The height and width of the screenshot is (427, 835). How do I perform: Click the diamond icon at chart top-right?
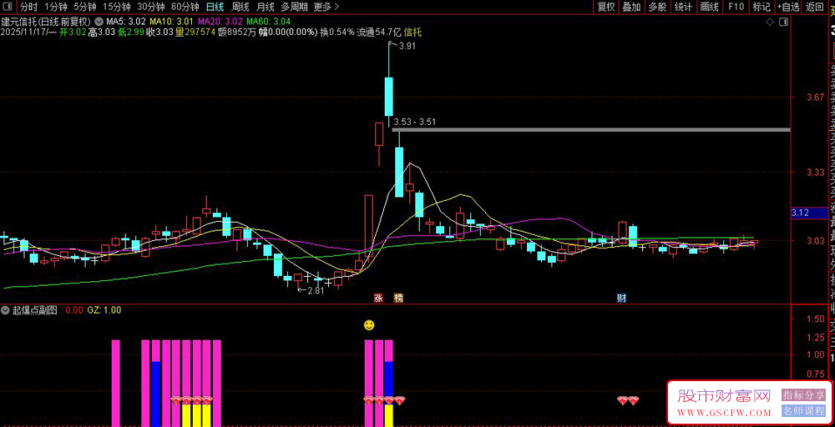click(769, 22)
